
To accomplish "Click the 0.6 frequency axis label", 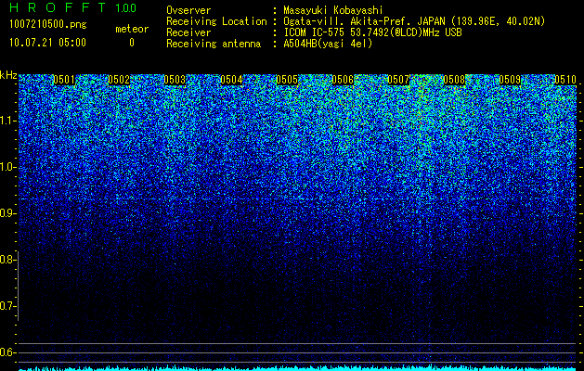I will click(x=7, y=352).
